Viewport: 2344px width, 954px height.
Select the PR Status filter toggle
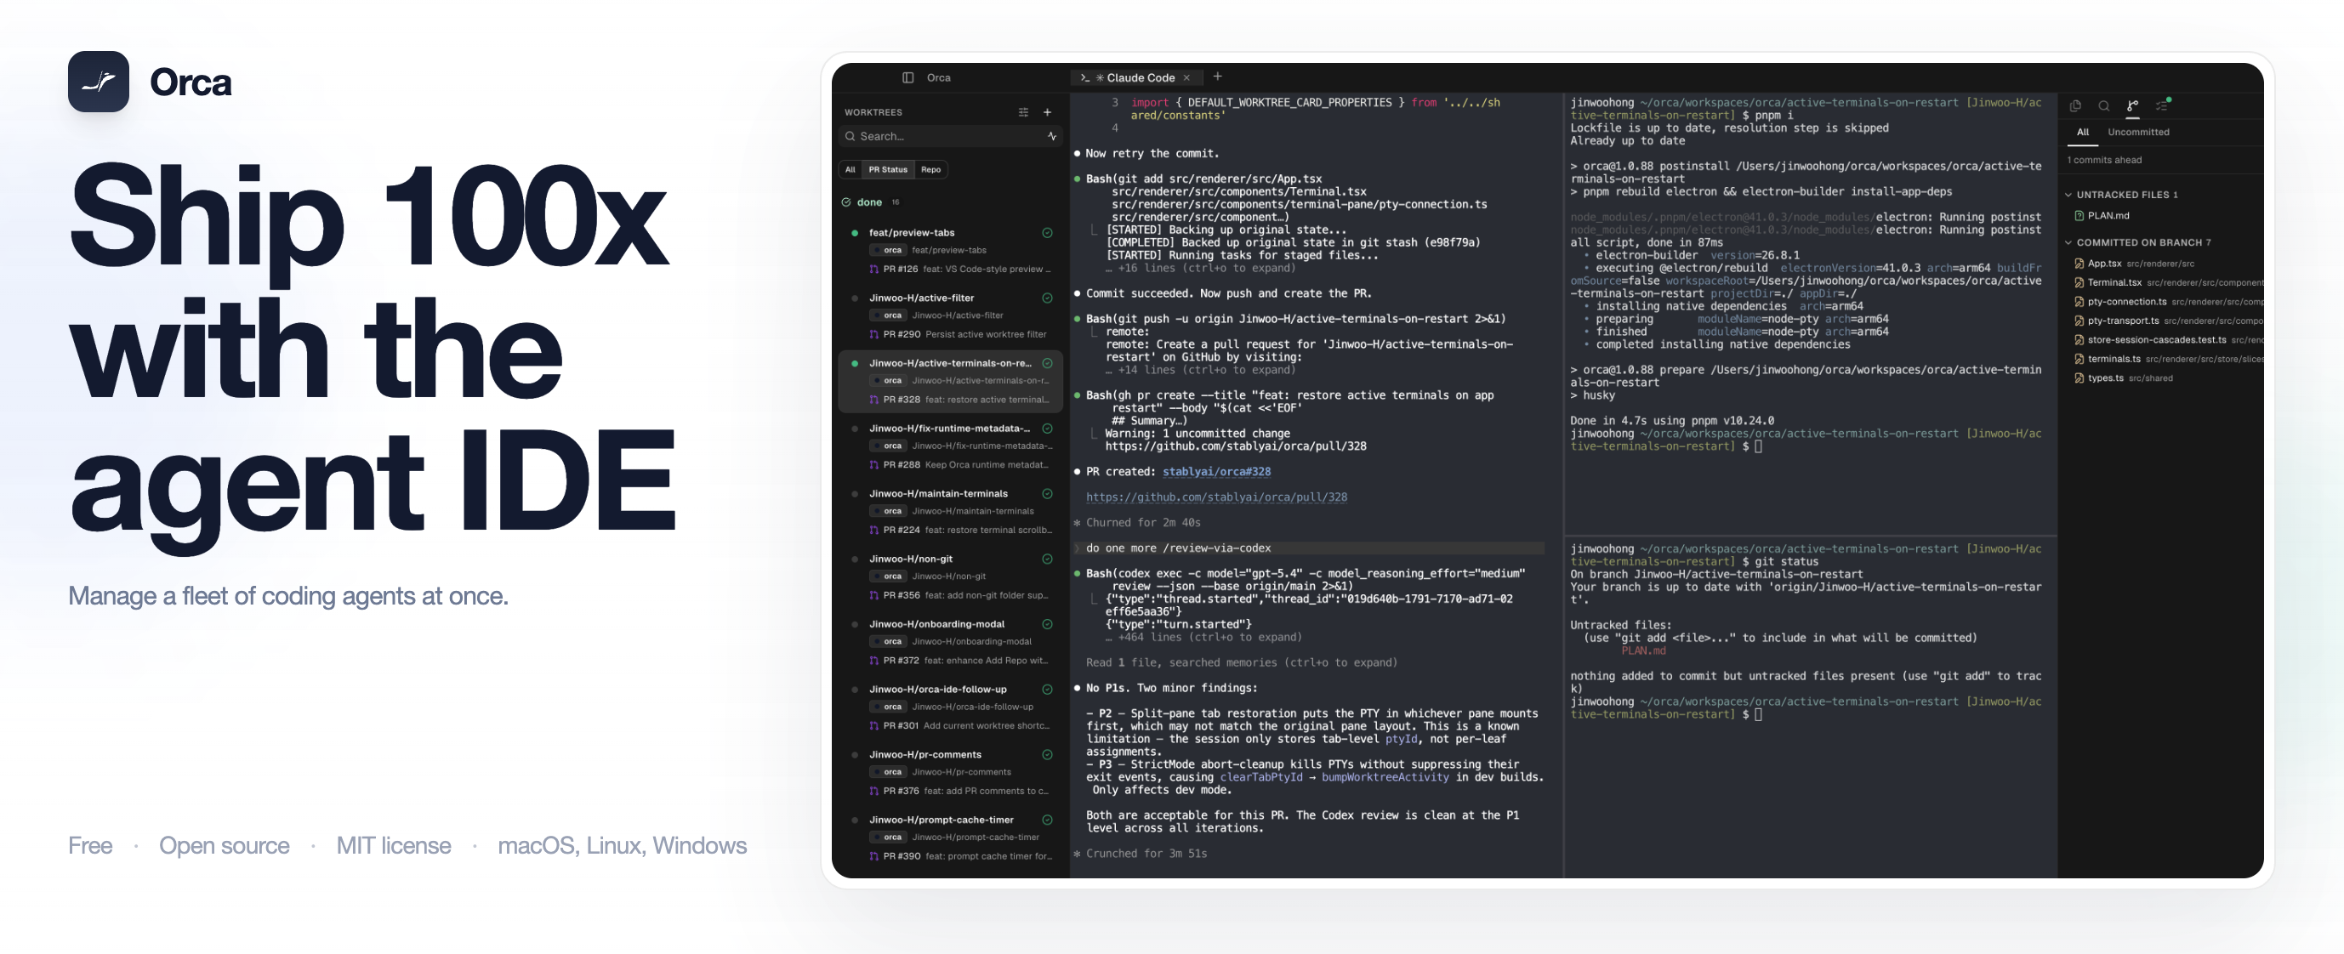887,169
